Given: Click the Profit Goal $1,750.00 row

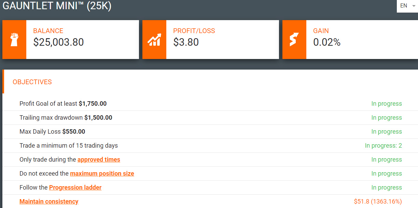Looking at the screenshot, I should point(210,104).
